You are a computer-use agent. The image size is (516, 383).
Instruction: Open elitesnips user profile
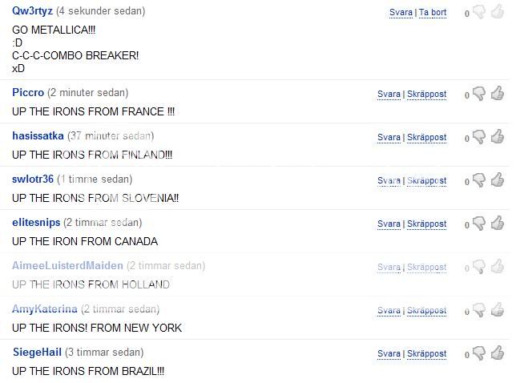coord(36,223)
